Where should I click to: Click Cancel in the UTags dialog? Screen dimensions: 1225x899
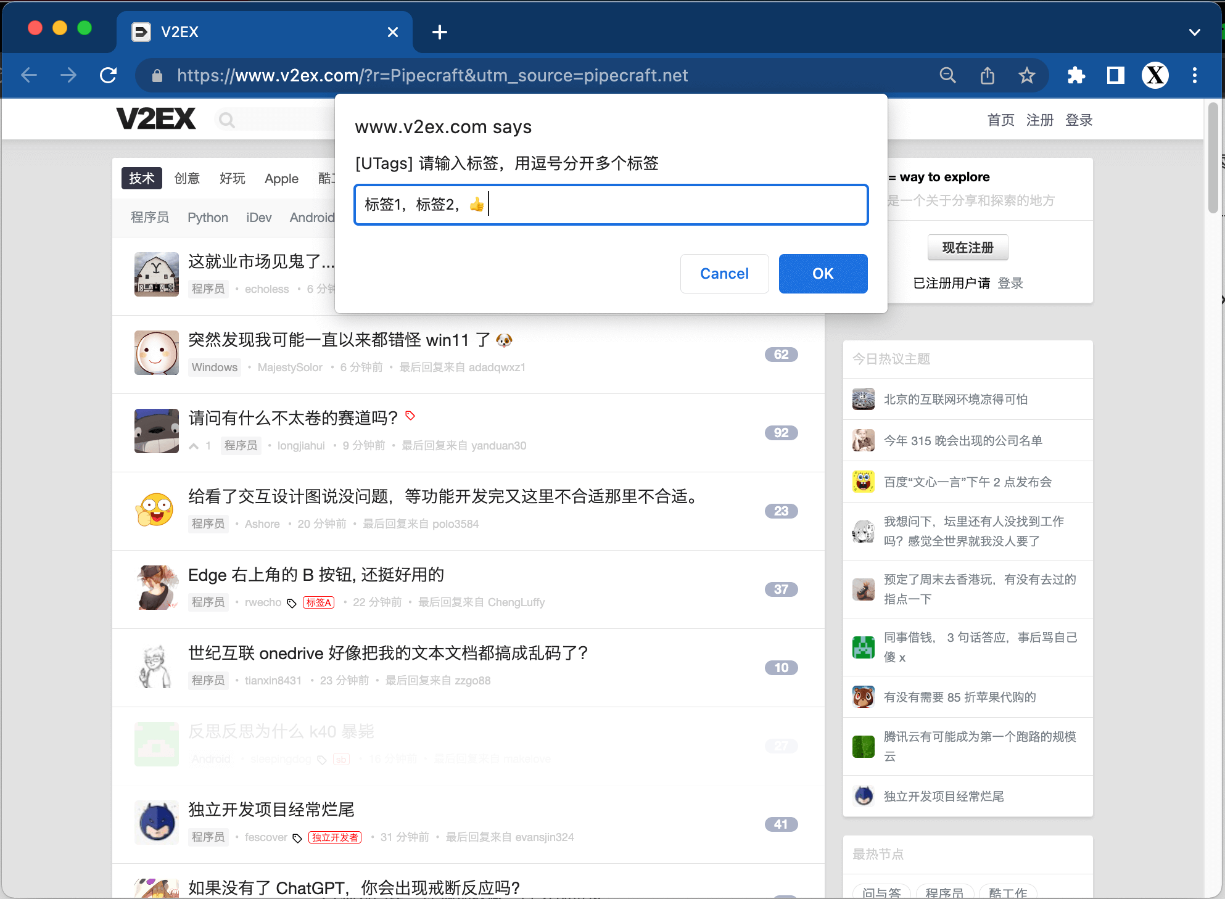(725, 274)
